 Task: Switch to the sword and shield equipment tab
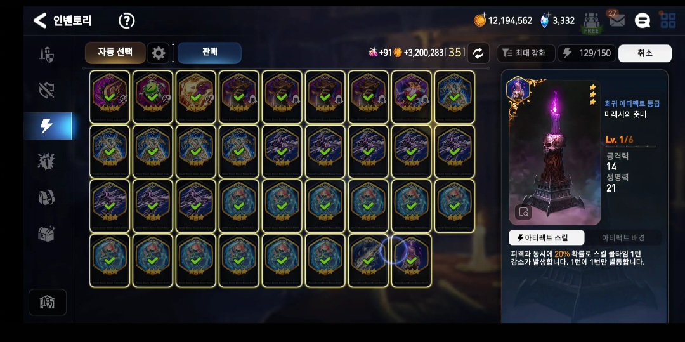(47, 55)
